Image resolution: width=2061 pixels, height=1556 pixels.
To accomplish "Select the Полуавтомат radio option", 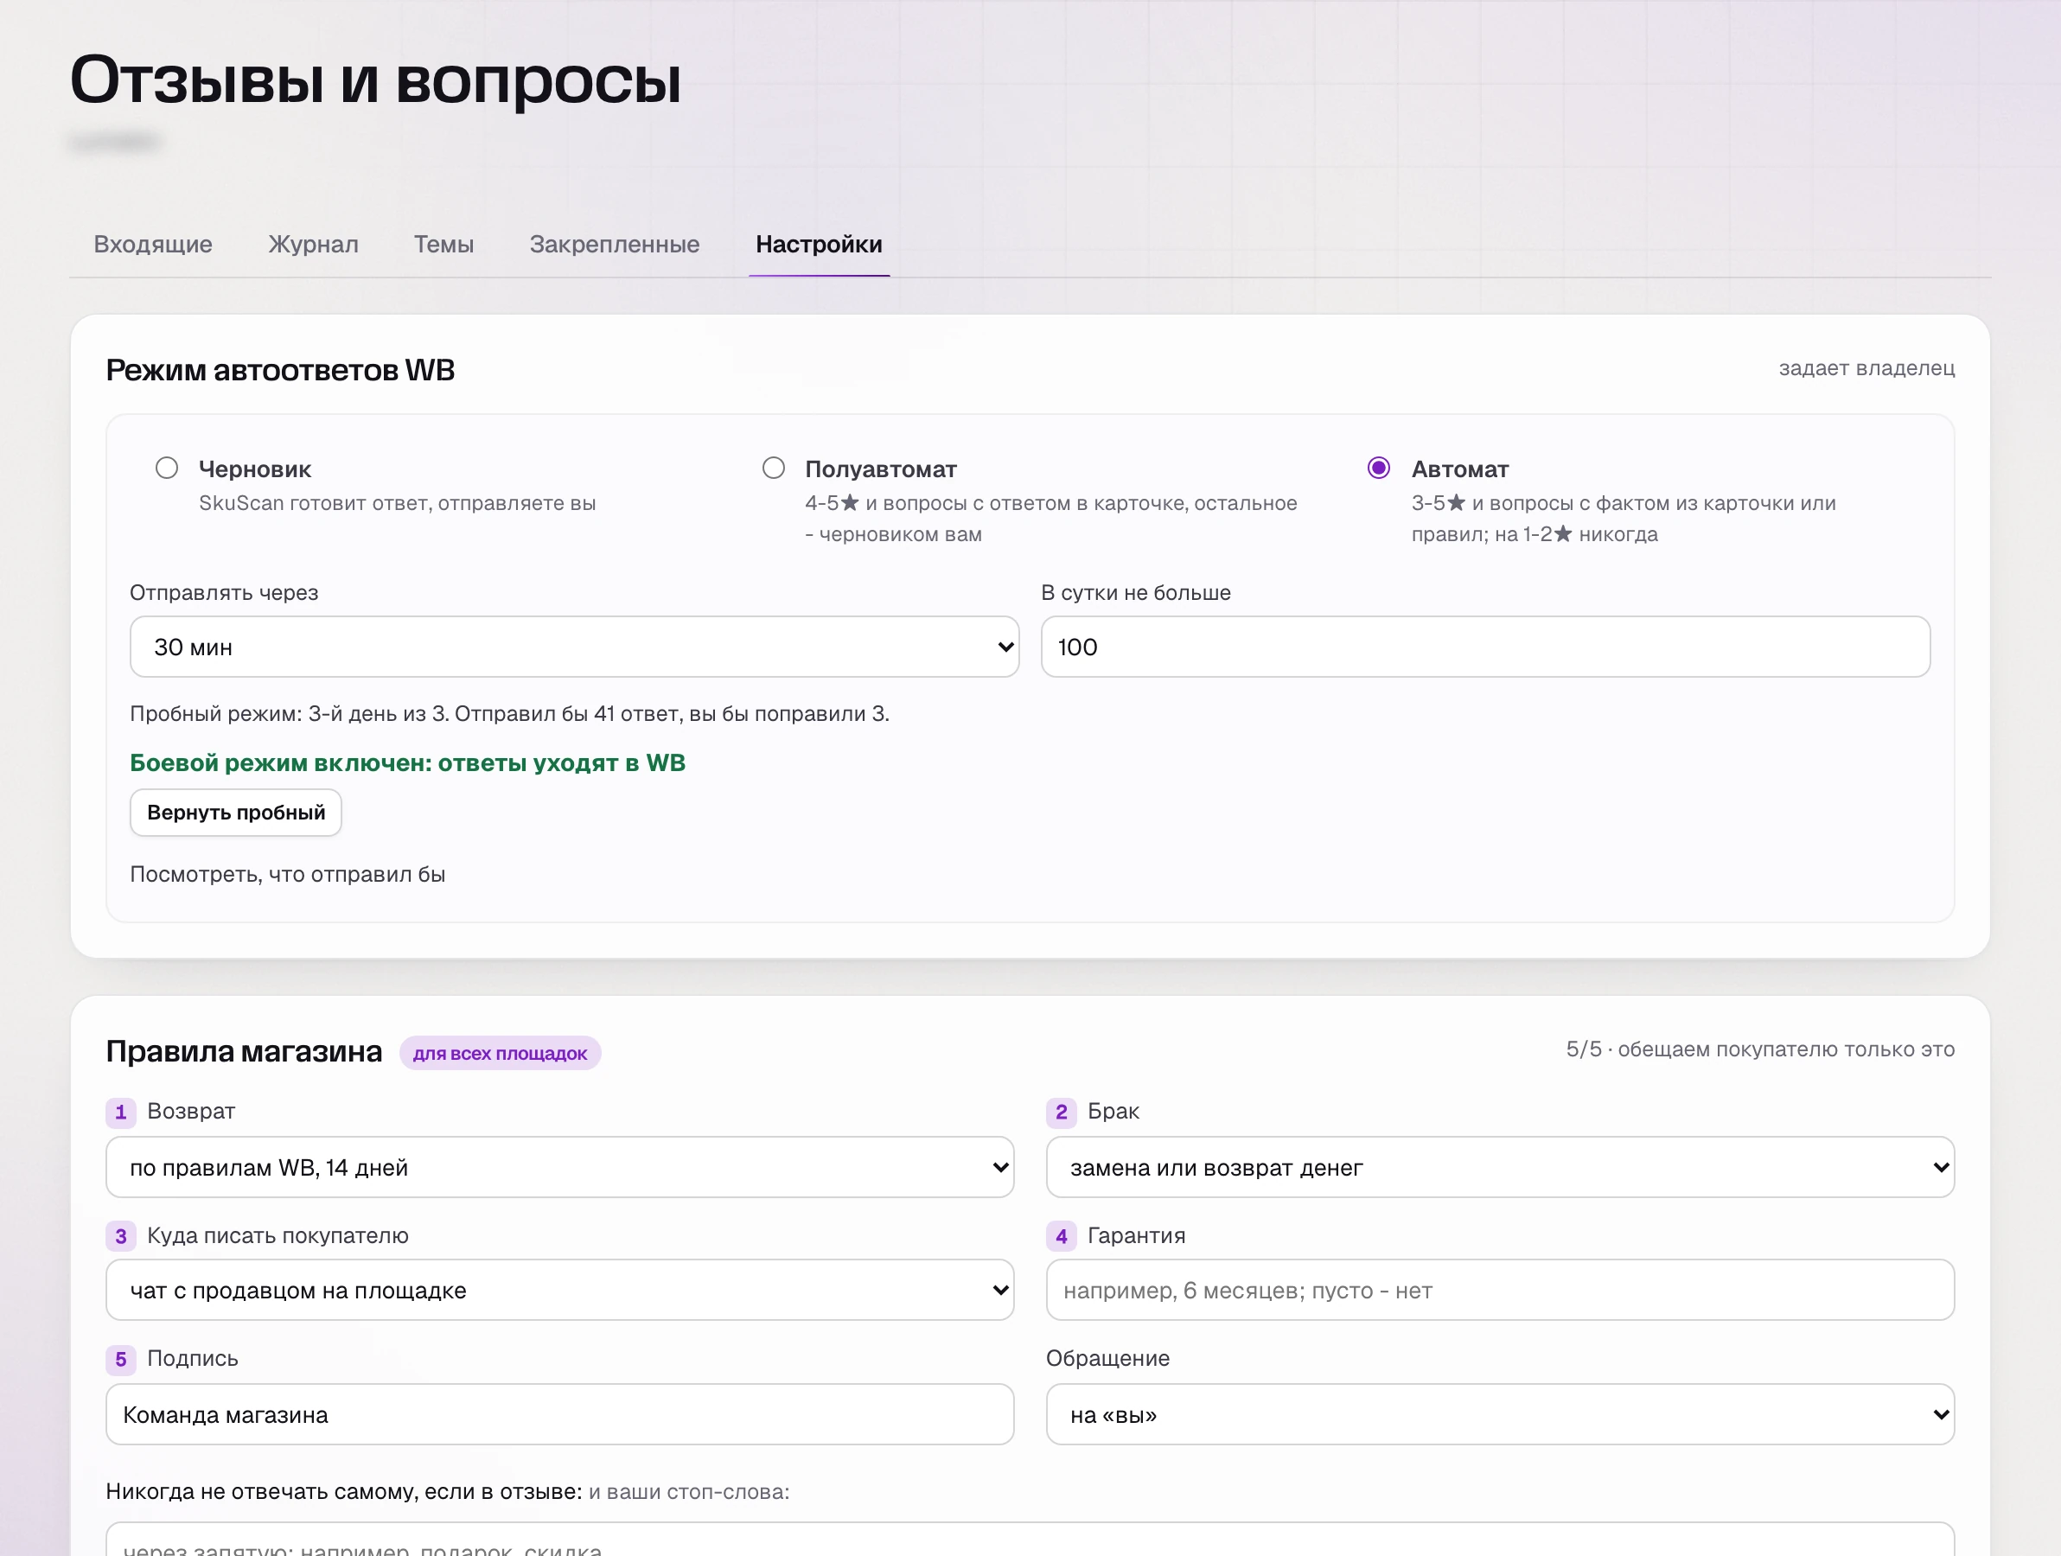I will (774, 468).
